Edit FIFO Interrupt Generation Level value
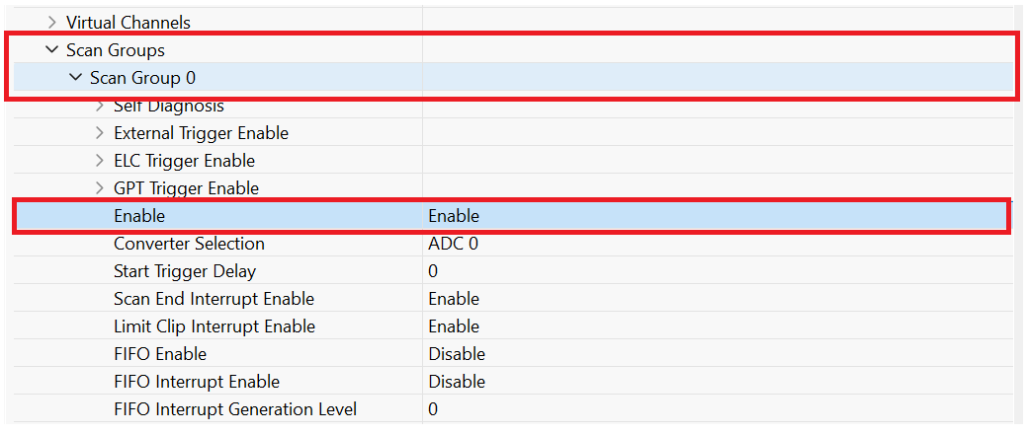The height and width of the screenshot is (434, 1027). pos(433,409)
